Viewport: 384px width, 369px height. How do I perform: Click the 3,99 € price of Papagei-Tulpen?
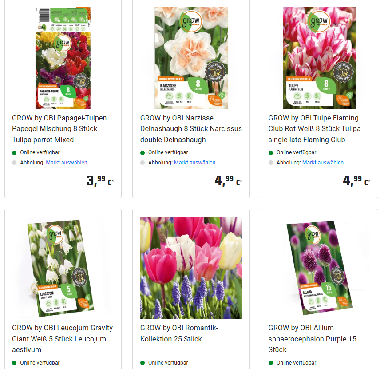coord(100,181)
